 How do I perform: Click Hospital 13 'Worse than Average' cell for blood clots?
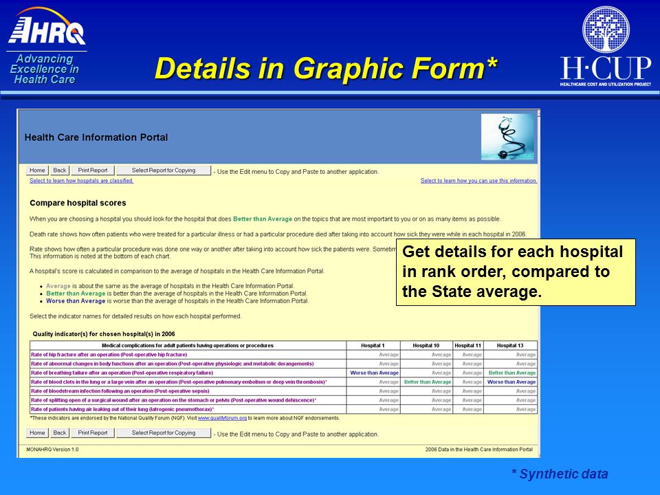click(511, 382)
